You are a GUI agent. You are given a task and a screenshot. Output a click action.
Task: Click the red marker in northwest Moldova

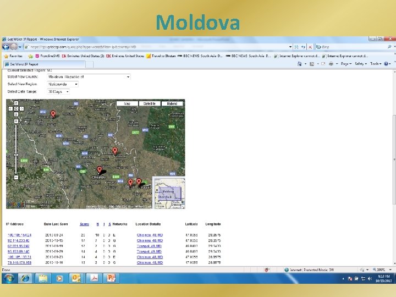(53, 114)
